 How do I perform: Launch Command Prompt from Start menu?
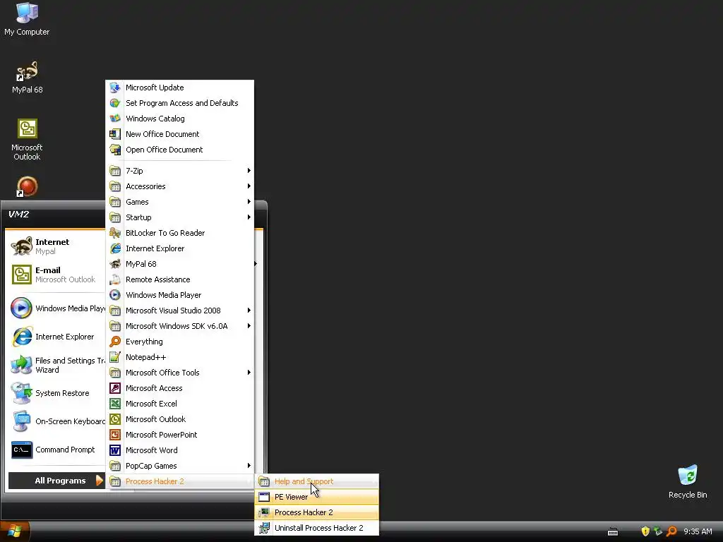pos(56,450)
